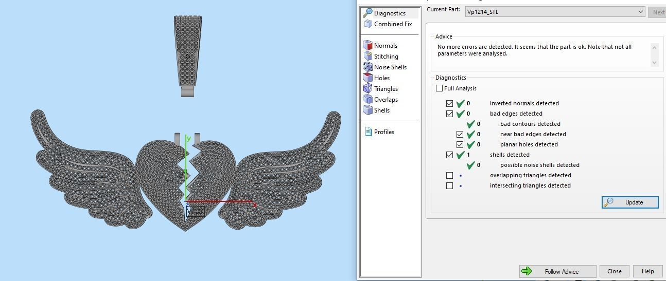The height and width of the screenshot is (281, 666).
Task: Click the Noise Shells icon
Action: point(367,67)
